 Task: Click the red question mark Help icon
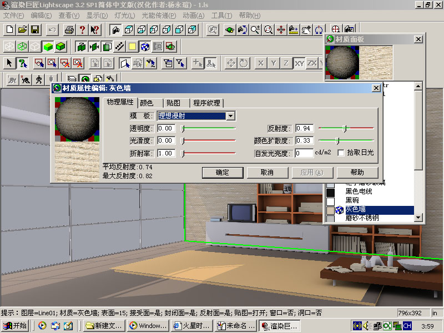(82, 29)
